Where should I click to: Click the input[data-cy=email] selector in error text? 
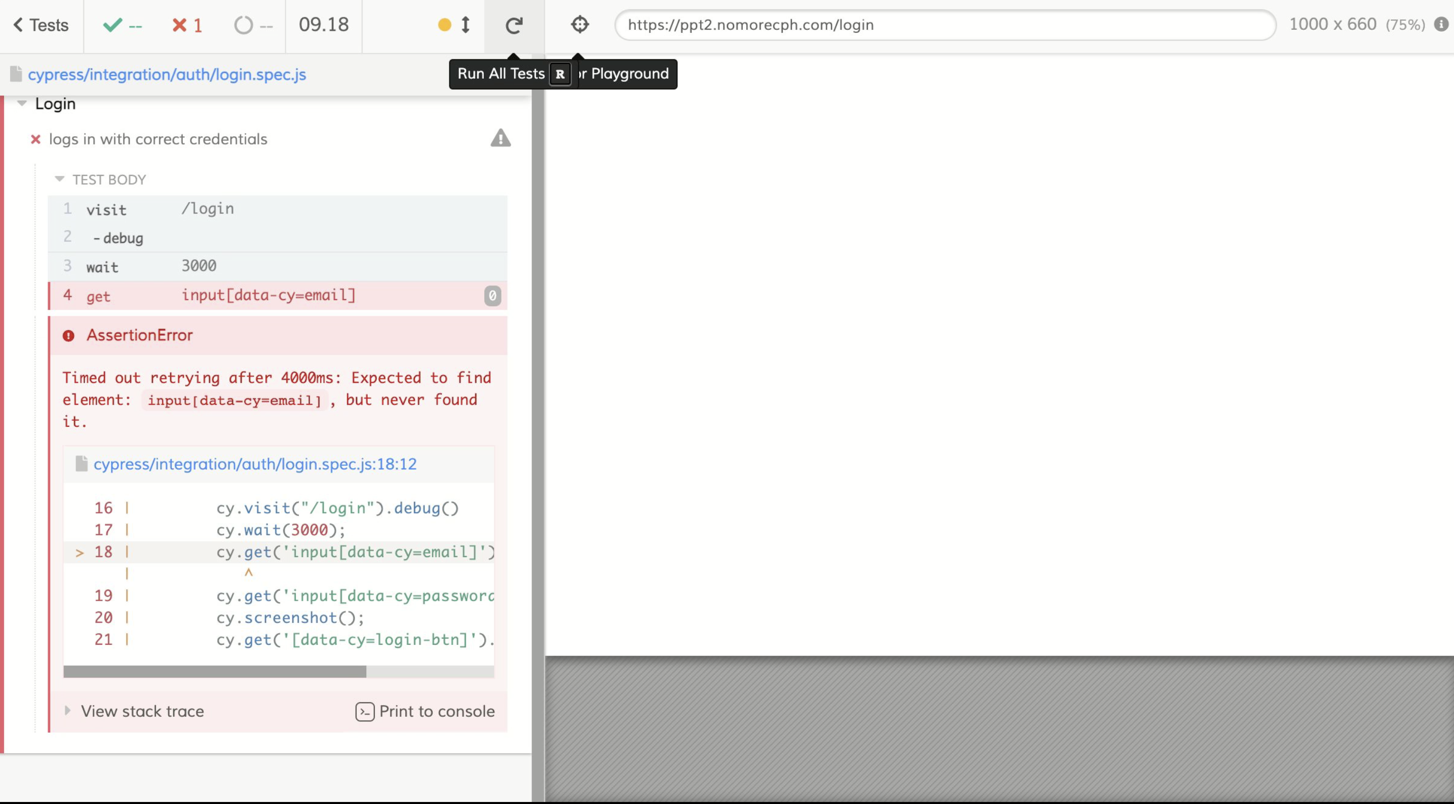(x=234, y=400)
